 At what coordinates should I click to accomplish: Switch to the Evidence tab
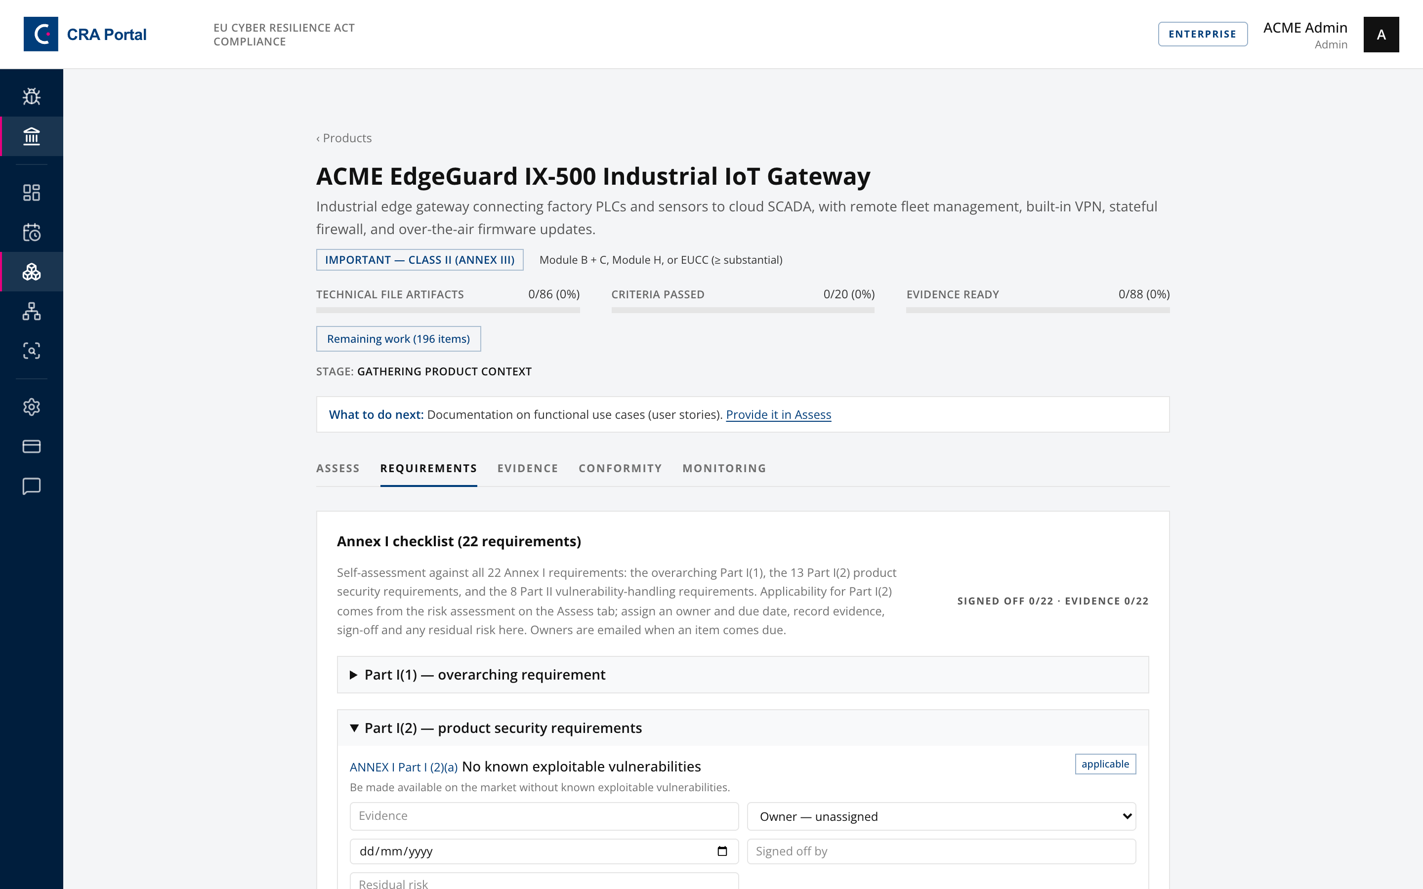[528, 469]
